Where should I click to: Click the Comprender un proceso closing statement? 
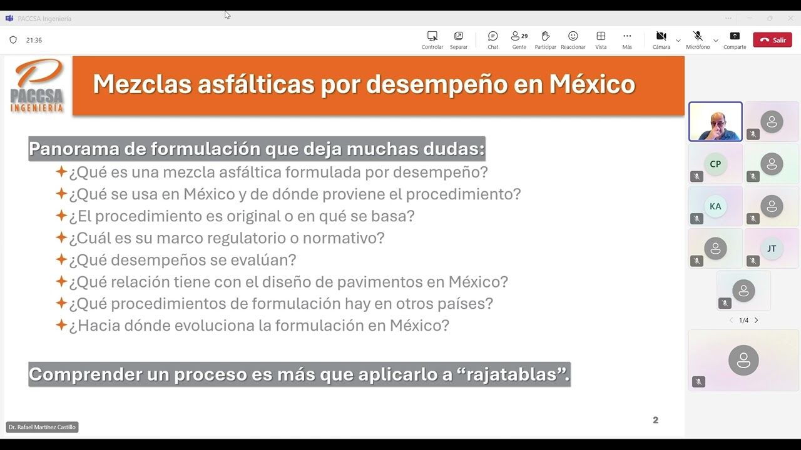299,374
